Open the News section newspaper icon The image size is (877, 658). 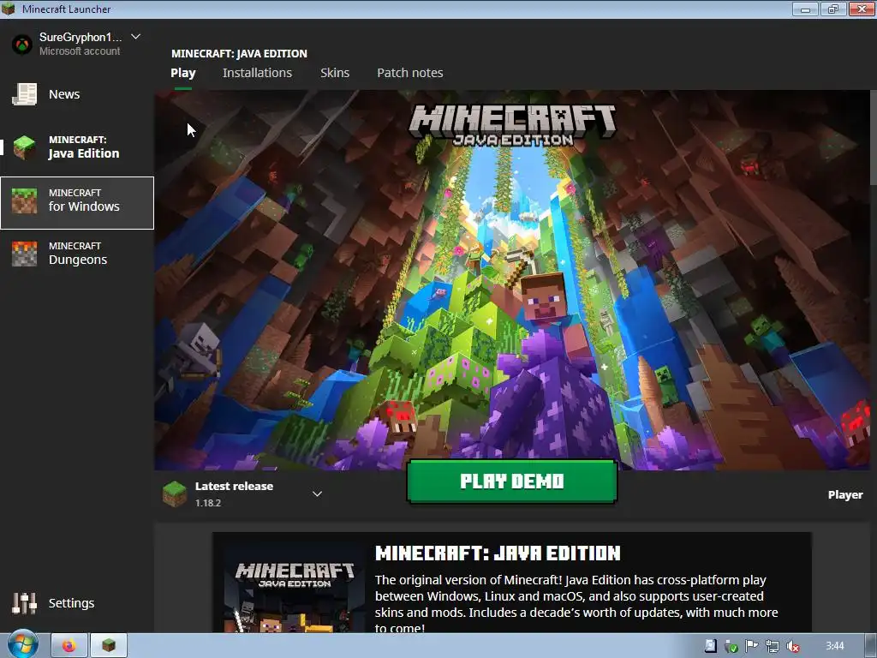(25, 94)
